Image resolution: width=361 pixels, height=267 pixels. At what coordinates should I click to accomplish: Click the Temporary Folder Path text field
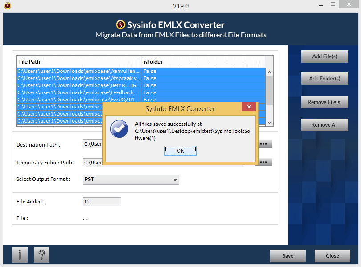93,163
